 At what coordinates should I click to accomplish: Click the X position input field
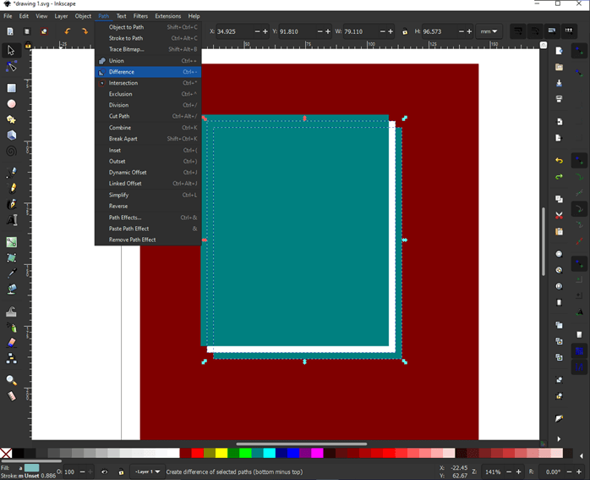[x=234, y=32]
